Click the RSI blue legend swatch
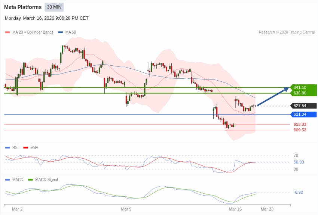The width and height of the screenshot is (318, 215). [7, 147]
